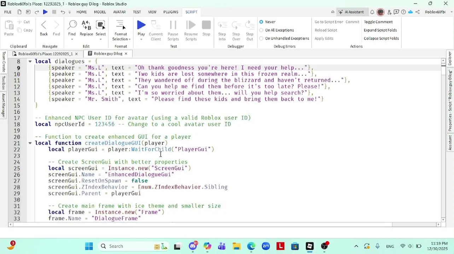This screenshot has height=254, width=454.
Task: Click Step Into debugger icon
Action: click(x=222, y=25)
